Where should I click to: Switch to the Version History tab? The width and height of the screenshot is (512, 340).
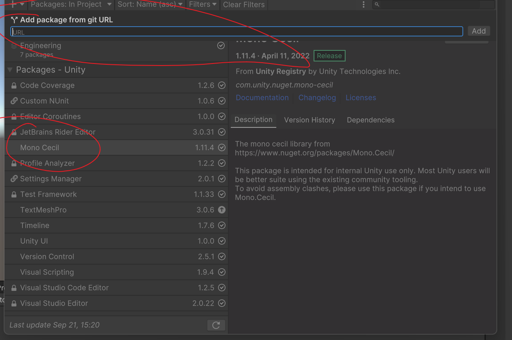pos(309,120)
